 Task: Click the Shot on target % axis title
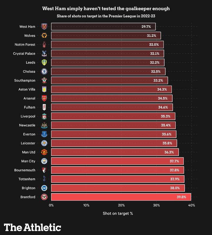[118, 213]
